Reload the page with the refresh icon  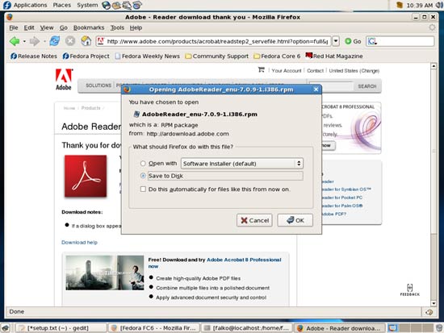tap(54, 41)
